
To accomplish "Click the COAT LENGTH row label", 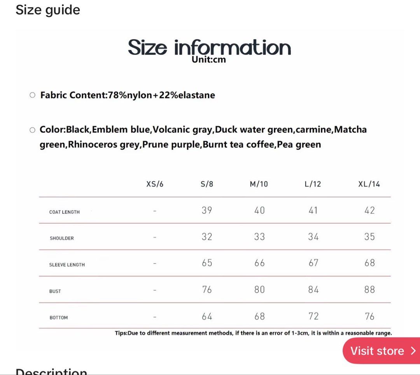I will coord(64,212).
